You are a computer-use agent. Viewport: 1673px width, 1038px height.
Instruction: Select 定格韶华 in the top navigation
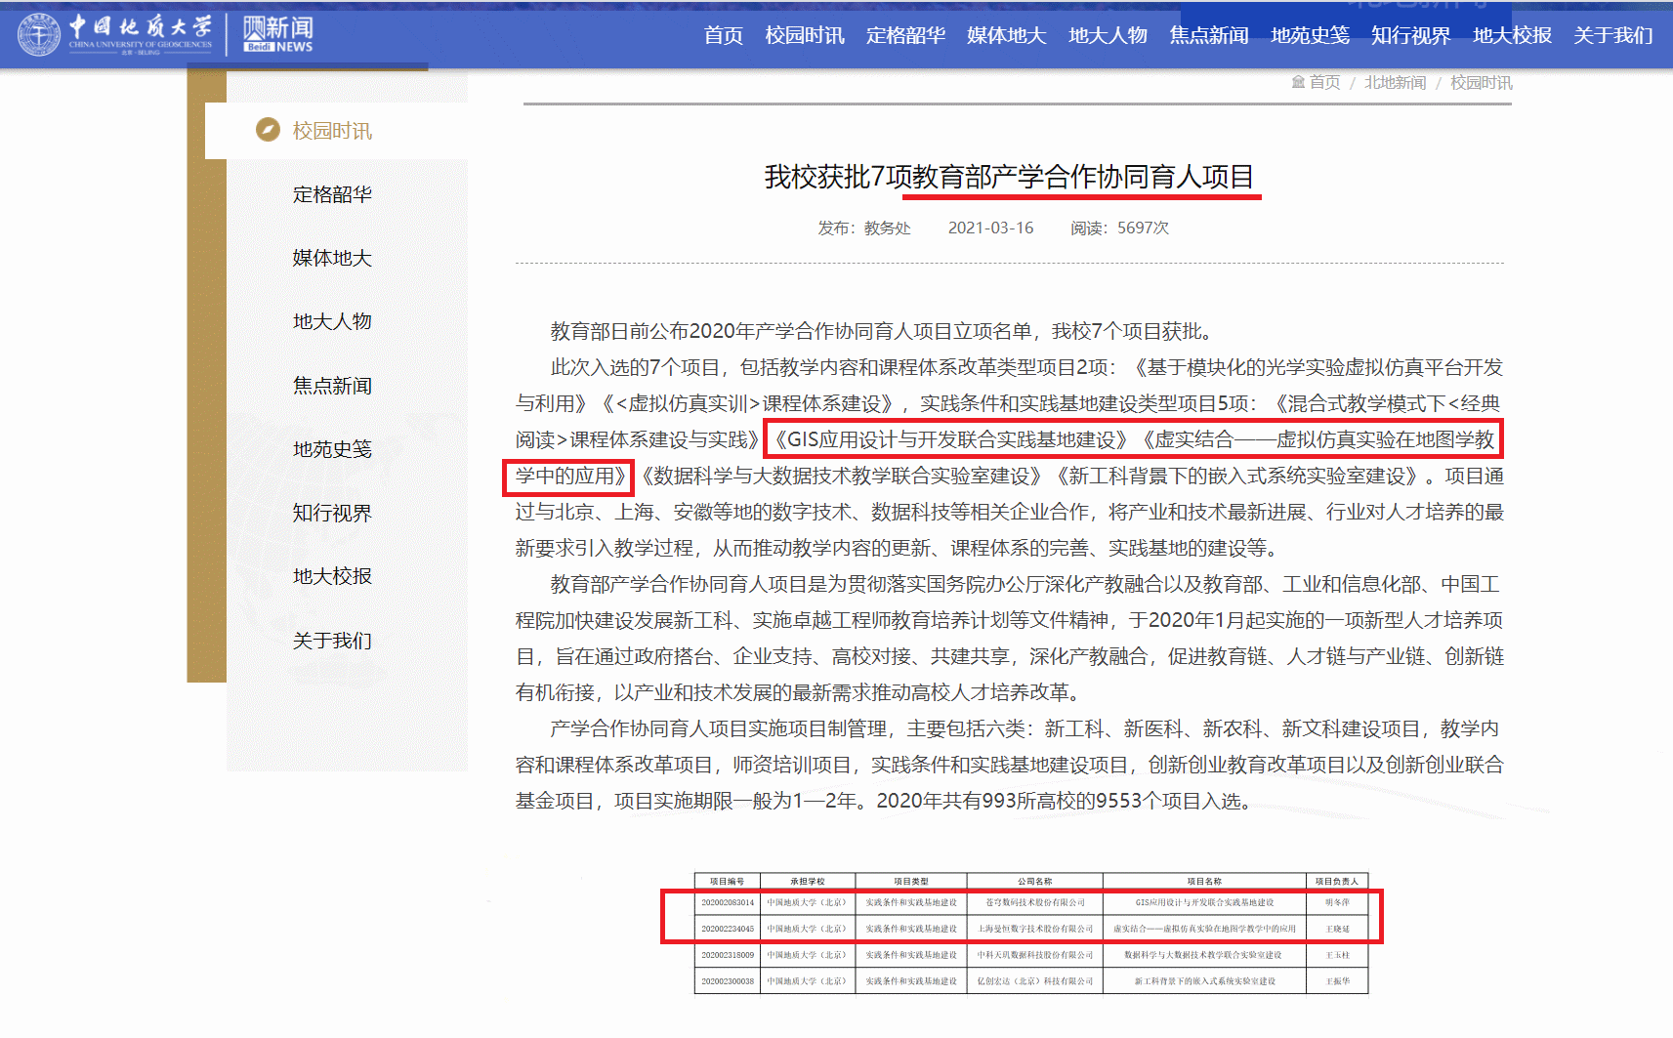tap(905, 35)
